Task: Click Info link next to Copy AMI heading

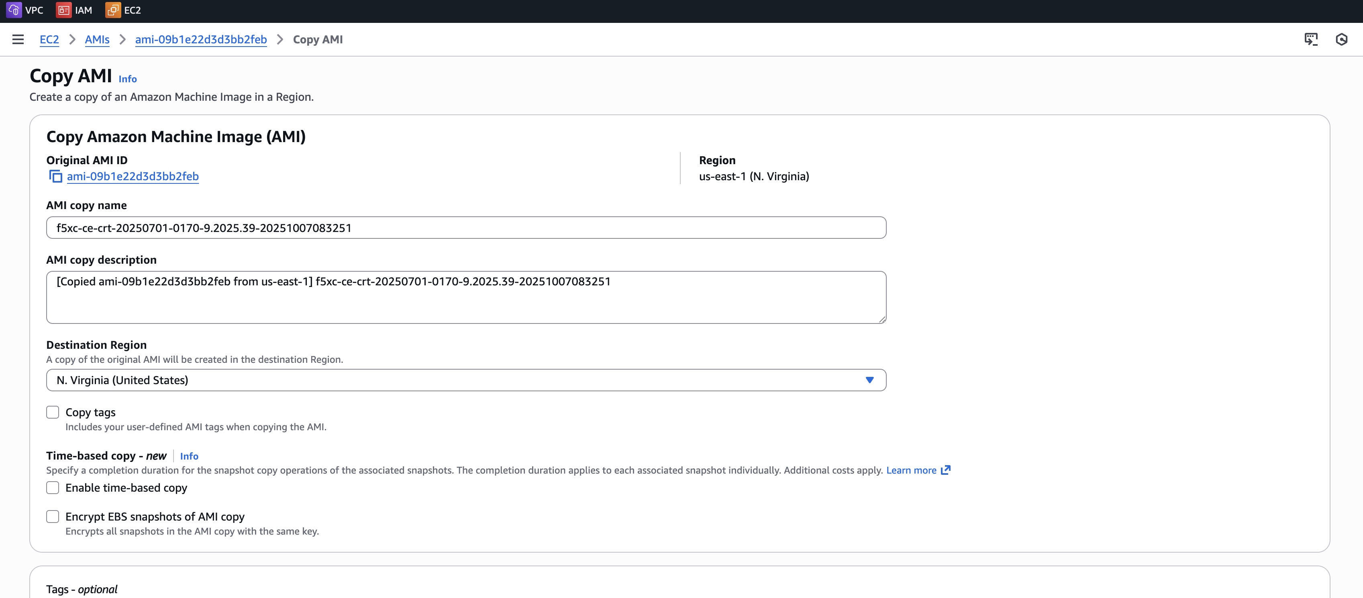Action: (128, 79)
